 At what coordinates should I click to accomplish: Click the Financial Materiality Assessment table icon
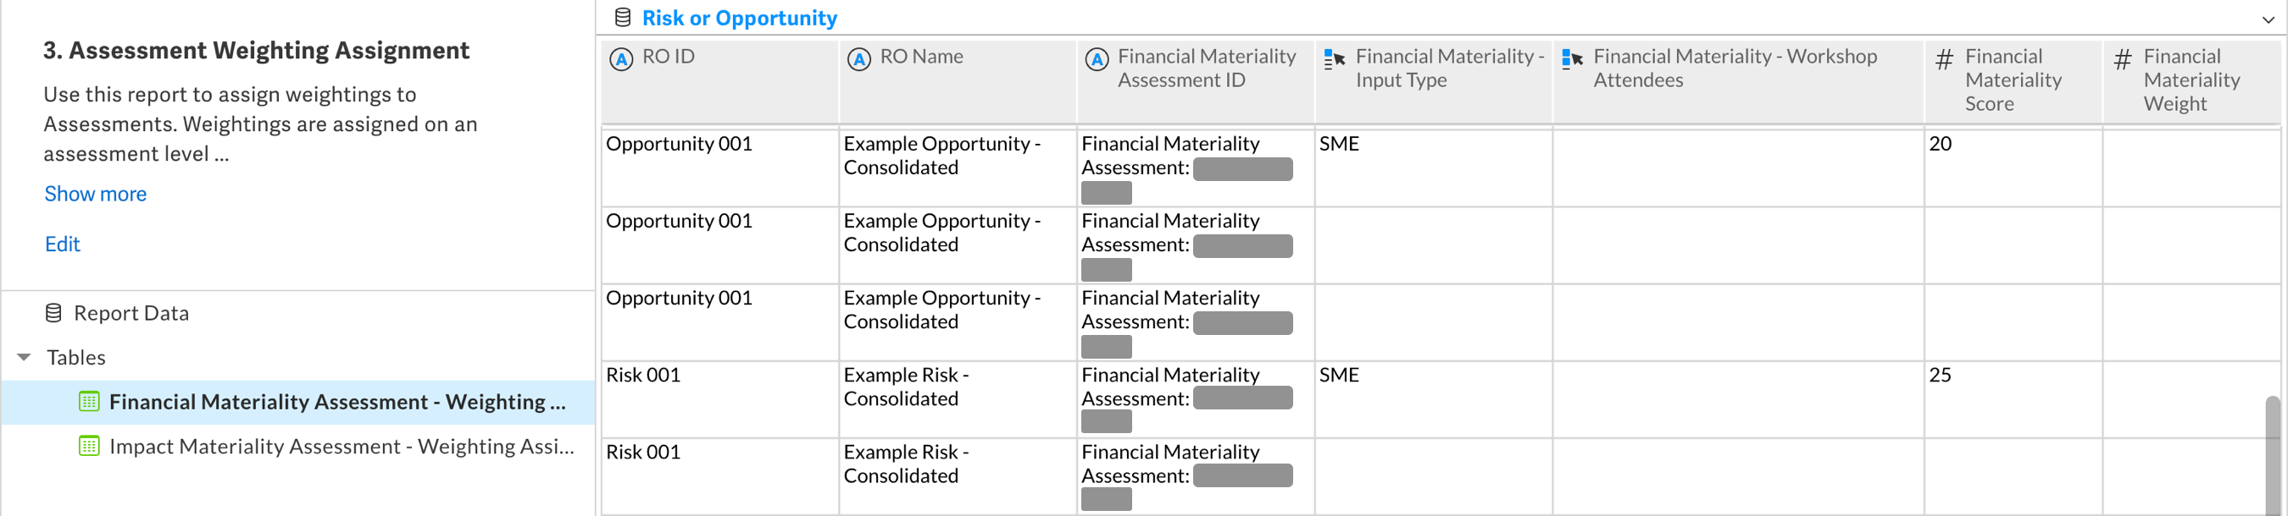click(x=89, y=402)
